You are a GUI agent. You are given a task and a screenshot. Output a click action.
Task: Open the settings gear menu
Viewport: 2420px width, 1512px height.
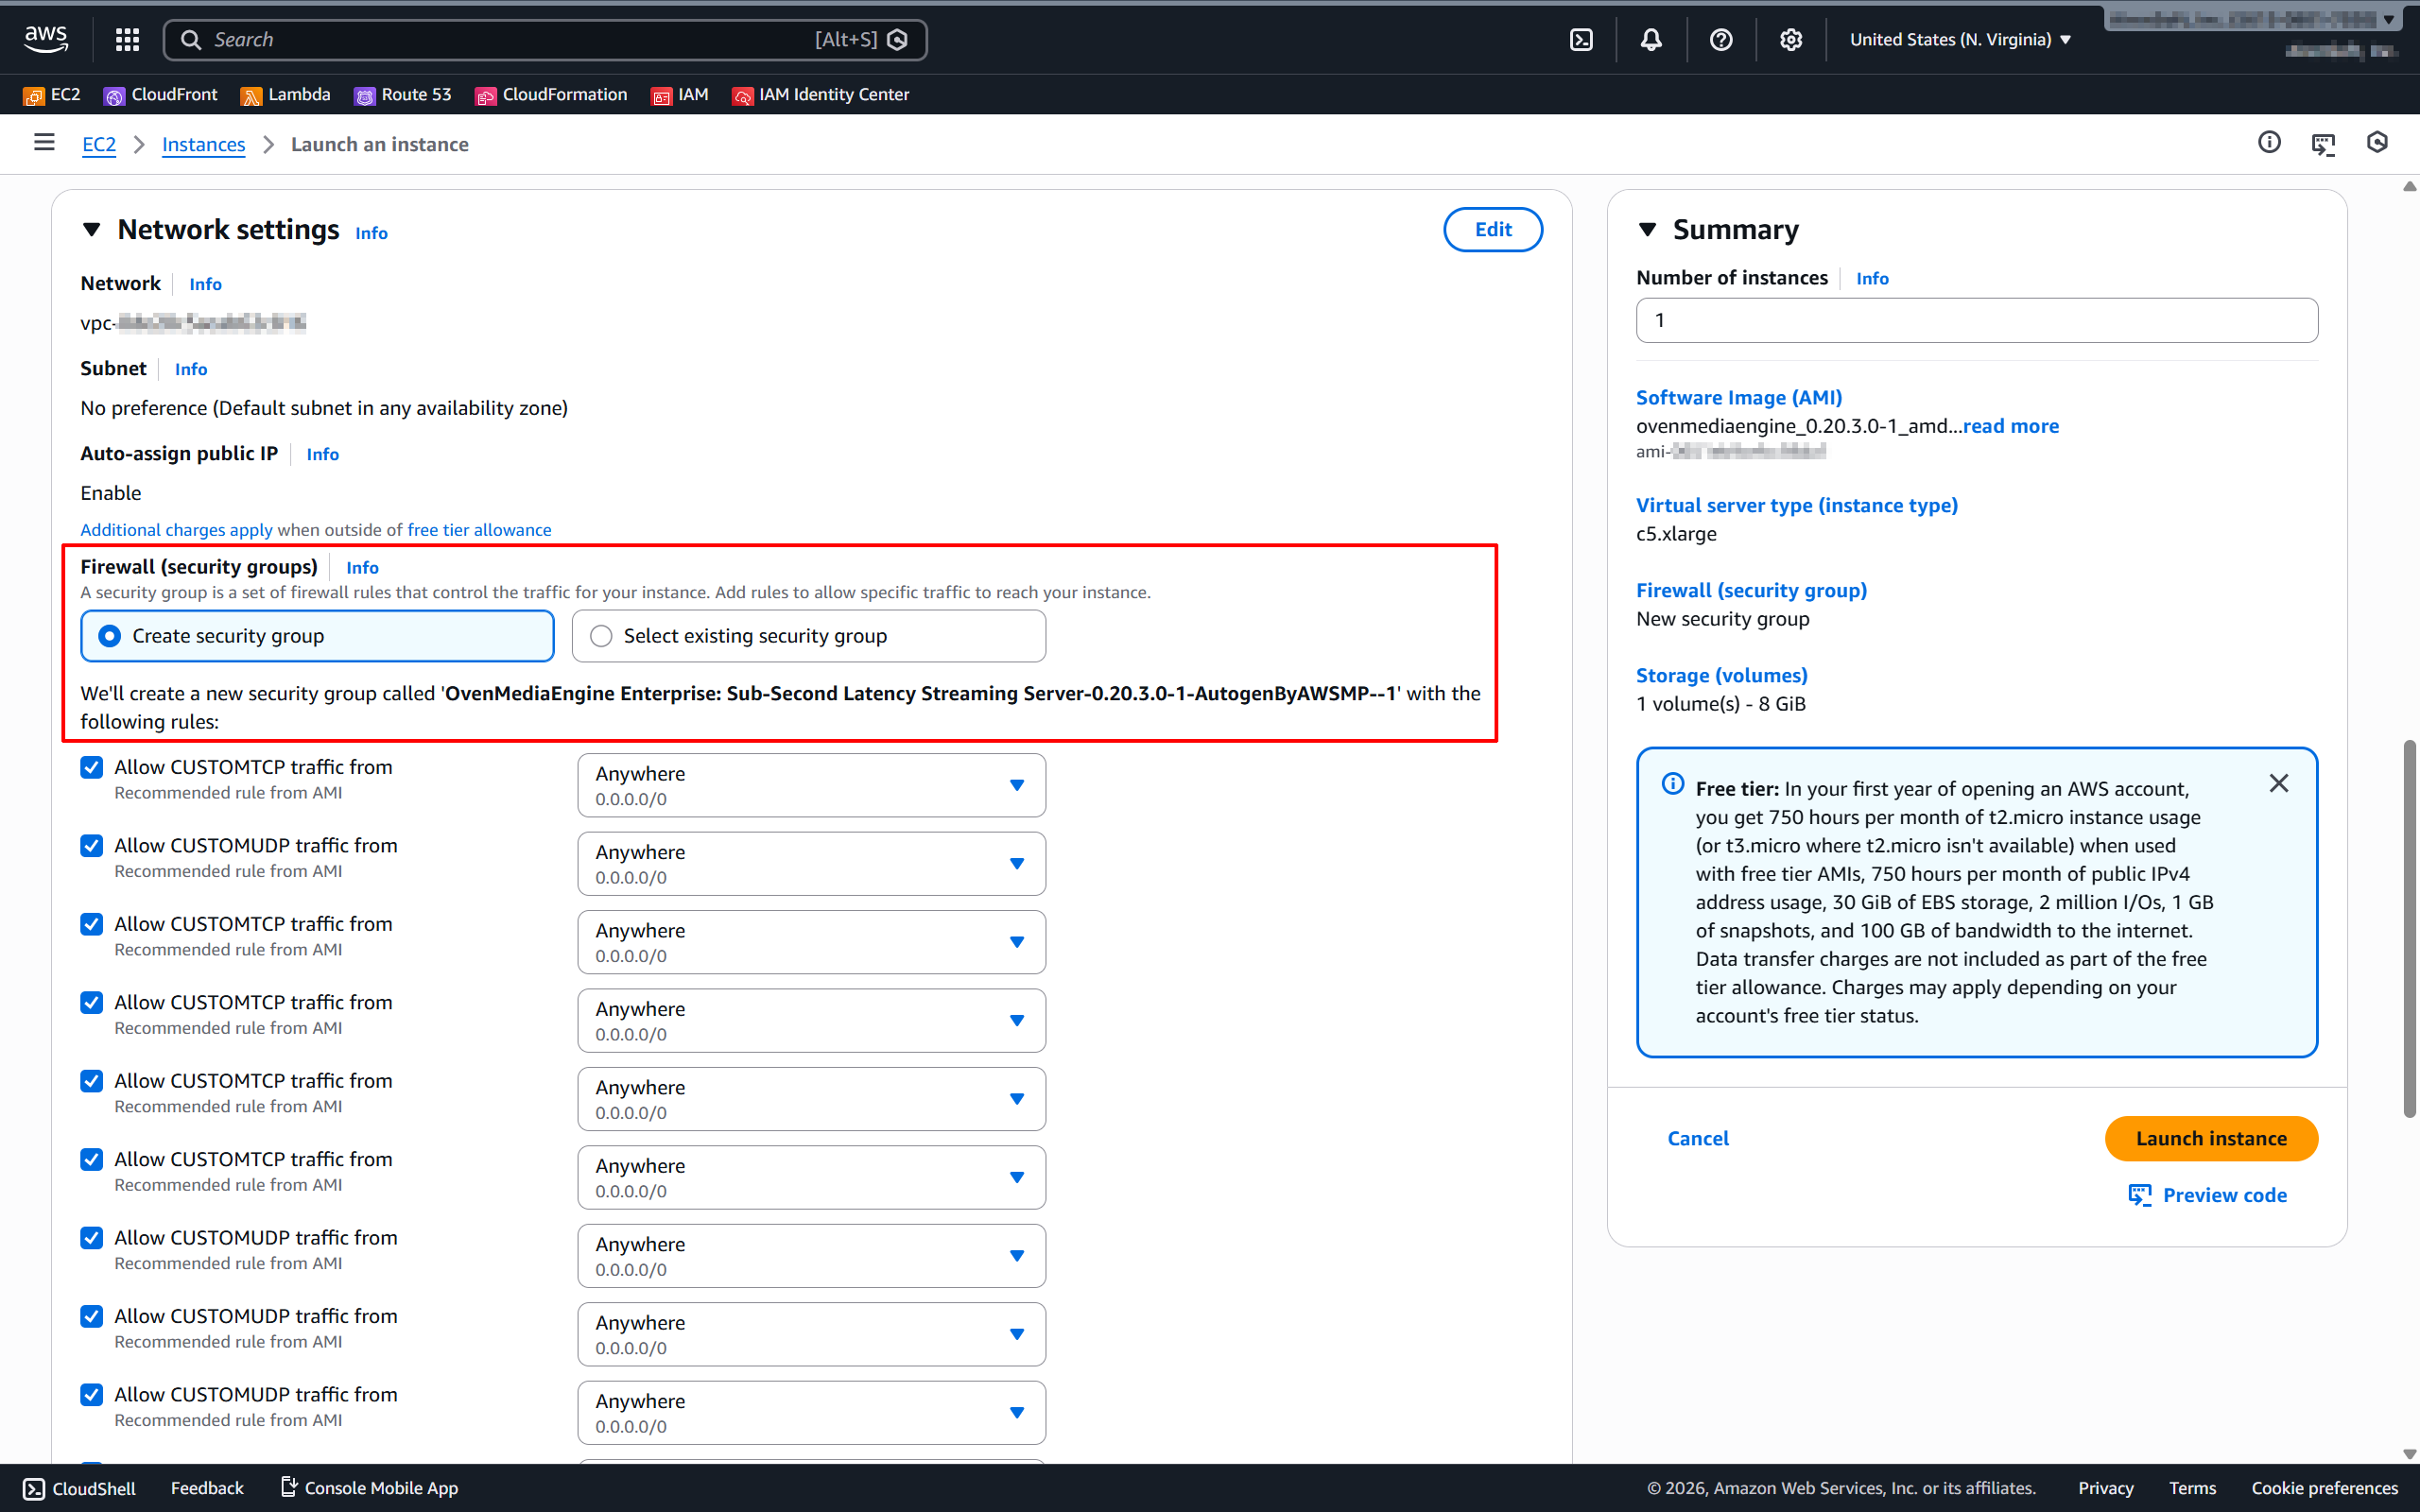(x=1791, y=40)
